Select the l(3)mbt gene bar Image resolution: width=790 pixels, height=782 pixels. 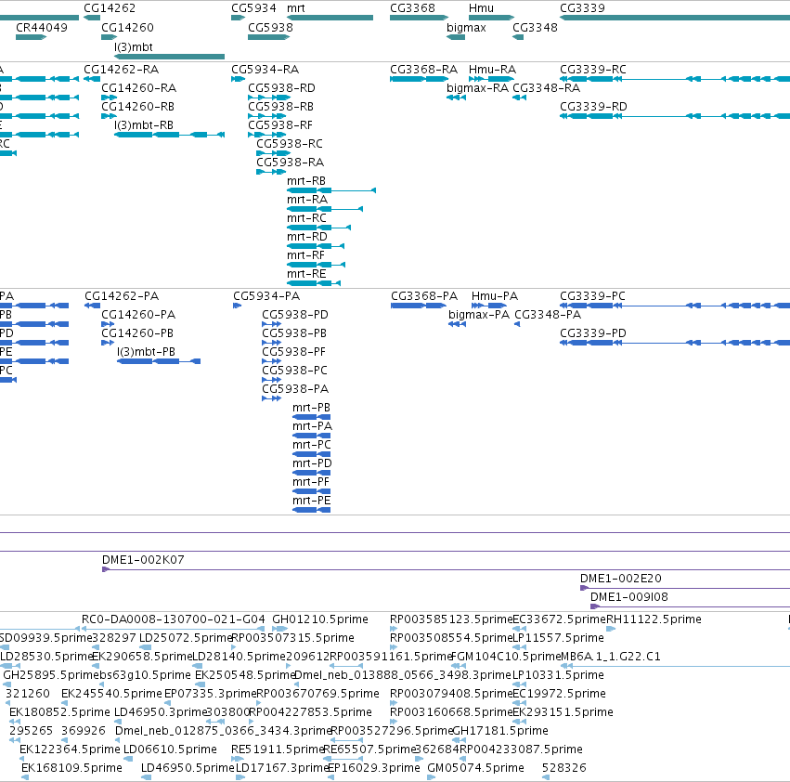click(169, 57)
